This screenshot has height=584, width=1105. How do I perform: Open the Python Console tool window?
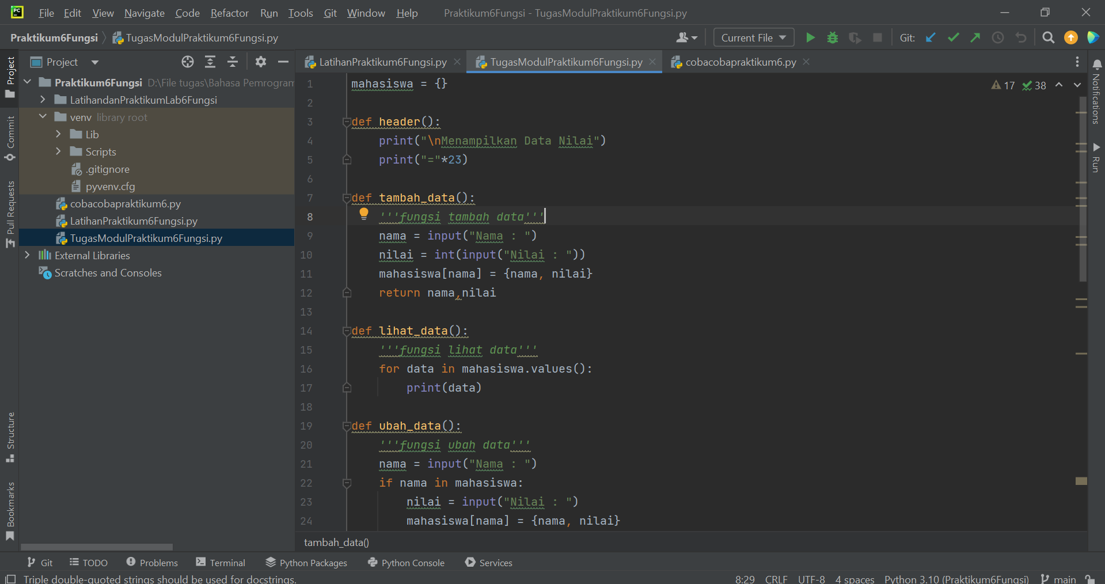(x=407, y=563)
